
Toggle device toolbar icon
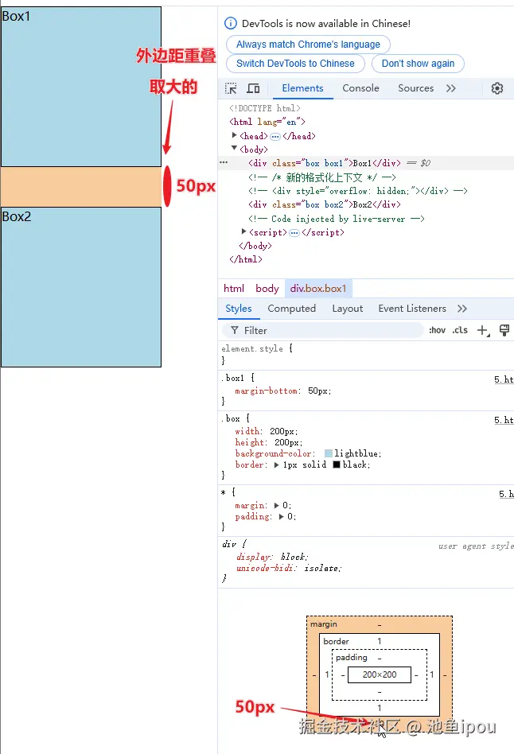253,88
